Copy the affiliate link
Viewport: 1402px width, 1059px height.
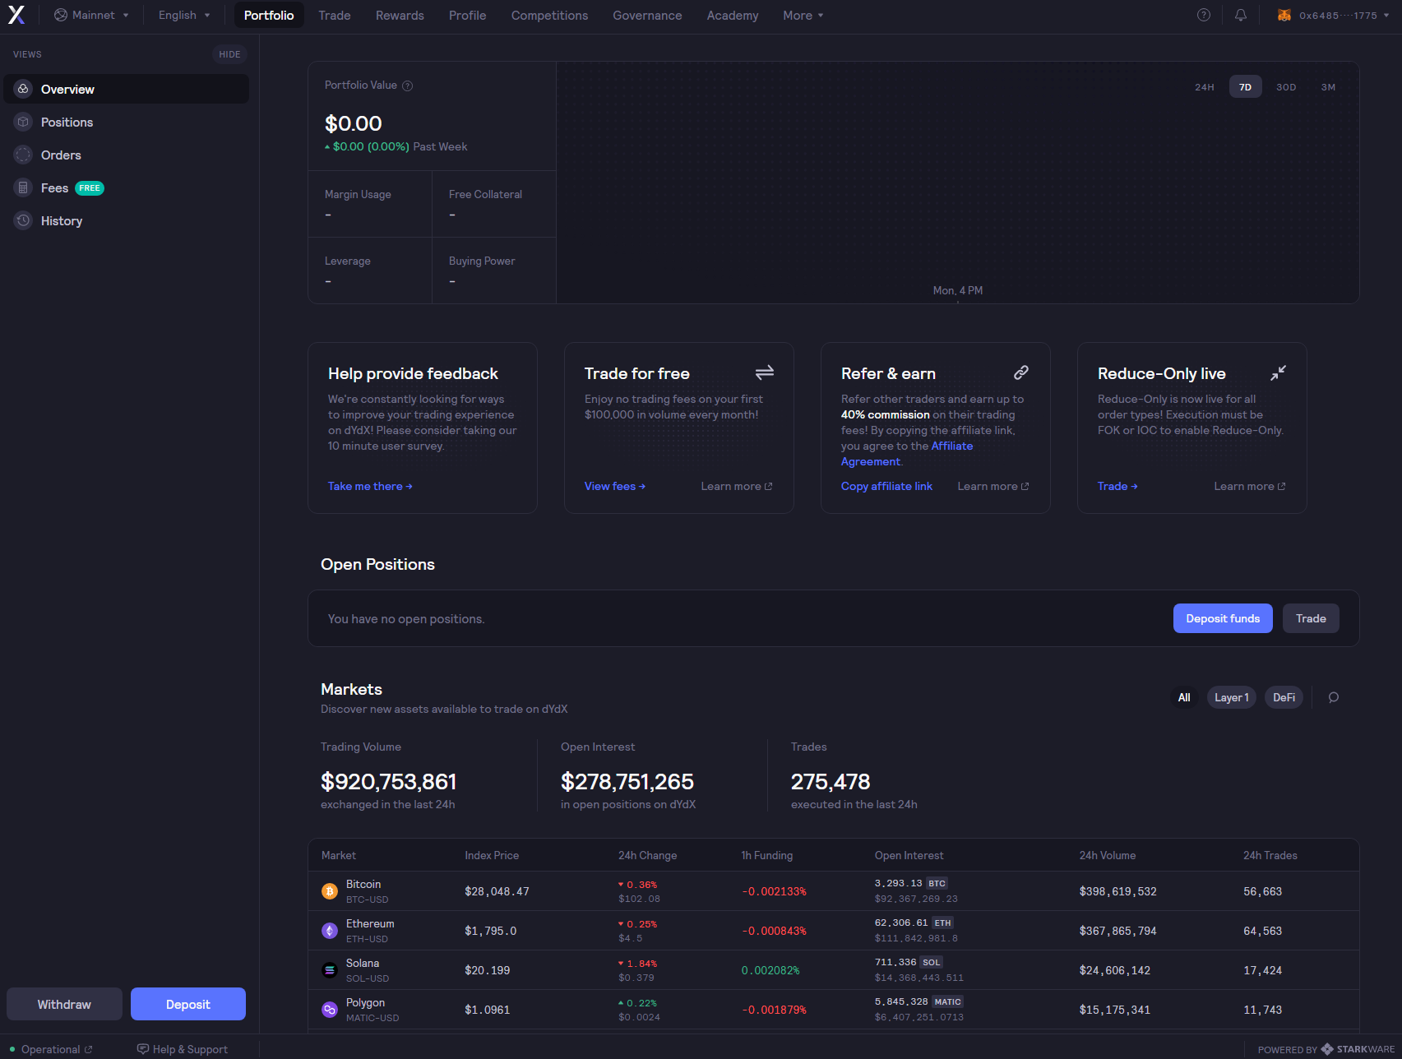886,486
